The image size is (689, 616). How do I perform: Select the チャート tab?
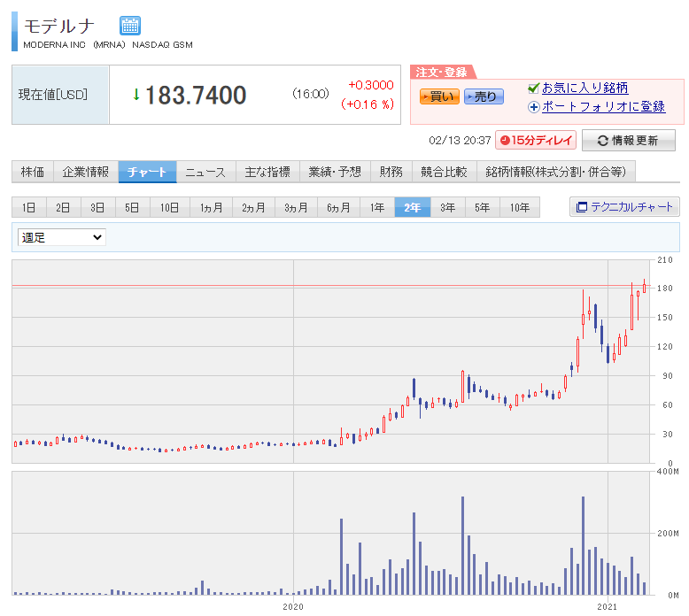[x=147, y=172]
